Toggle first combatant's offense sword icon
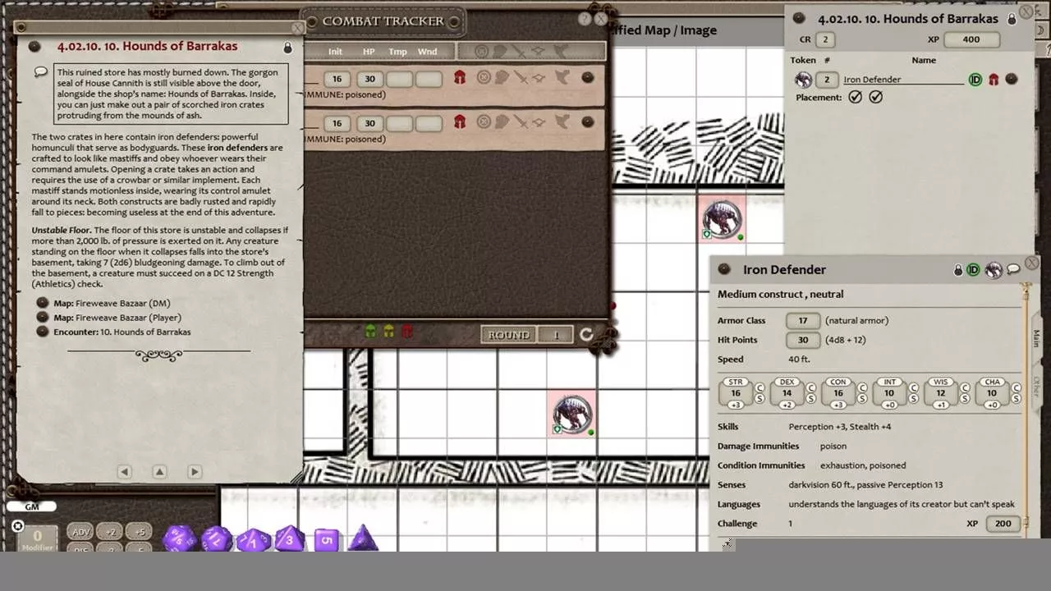 click(x=521, y=78)
